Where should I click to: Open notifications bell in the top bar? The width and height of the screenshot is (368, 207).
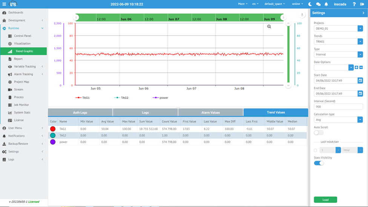(326, 4)
